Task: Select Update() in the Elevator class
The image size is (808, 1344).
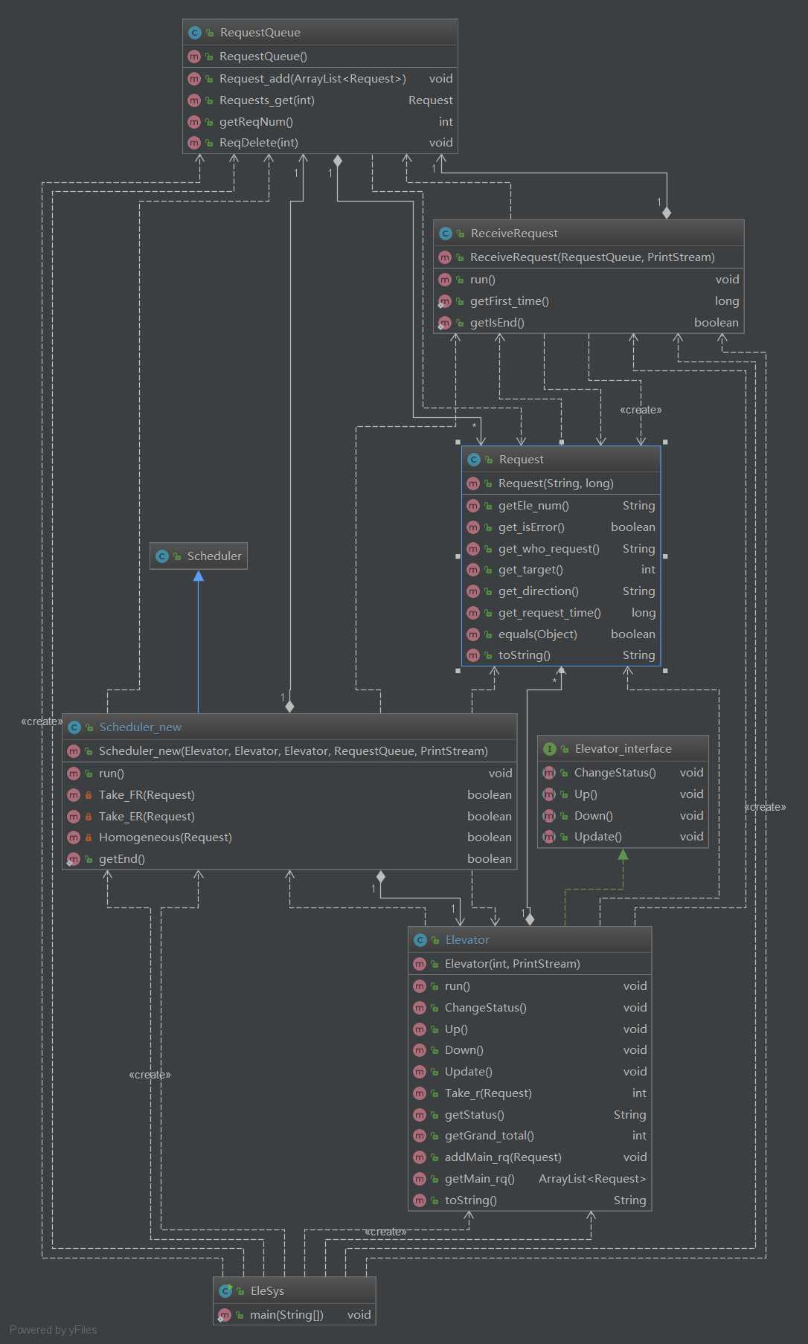Action: pyautogui.click(x=530, y=1072)
